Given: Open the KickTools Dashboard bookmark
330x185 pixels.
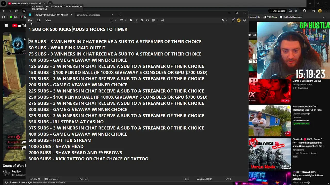Looking at the screenshot, I should pos(291,17).
